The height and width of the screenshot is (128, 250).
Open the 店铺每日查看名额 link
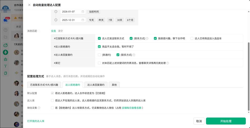click(132, 108)
